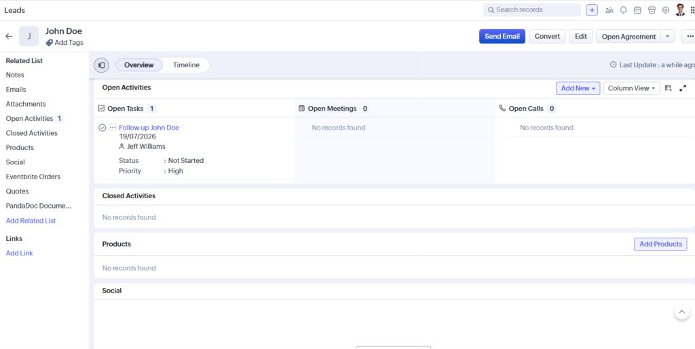
Task: Open the apps grid icon at top right
Action: pyautogui.click(x=692, y=10)
